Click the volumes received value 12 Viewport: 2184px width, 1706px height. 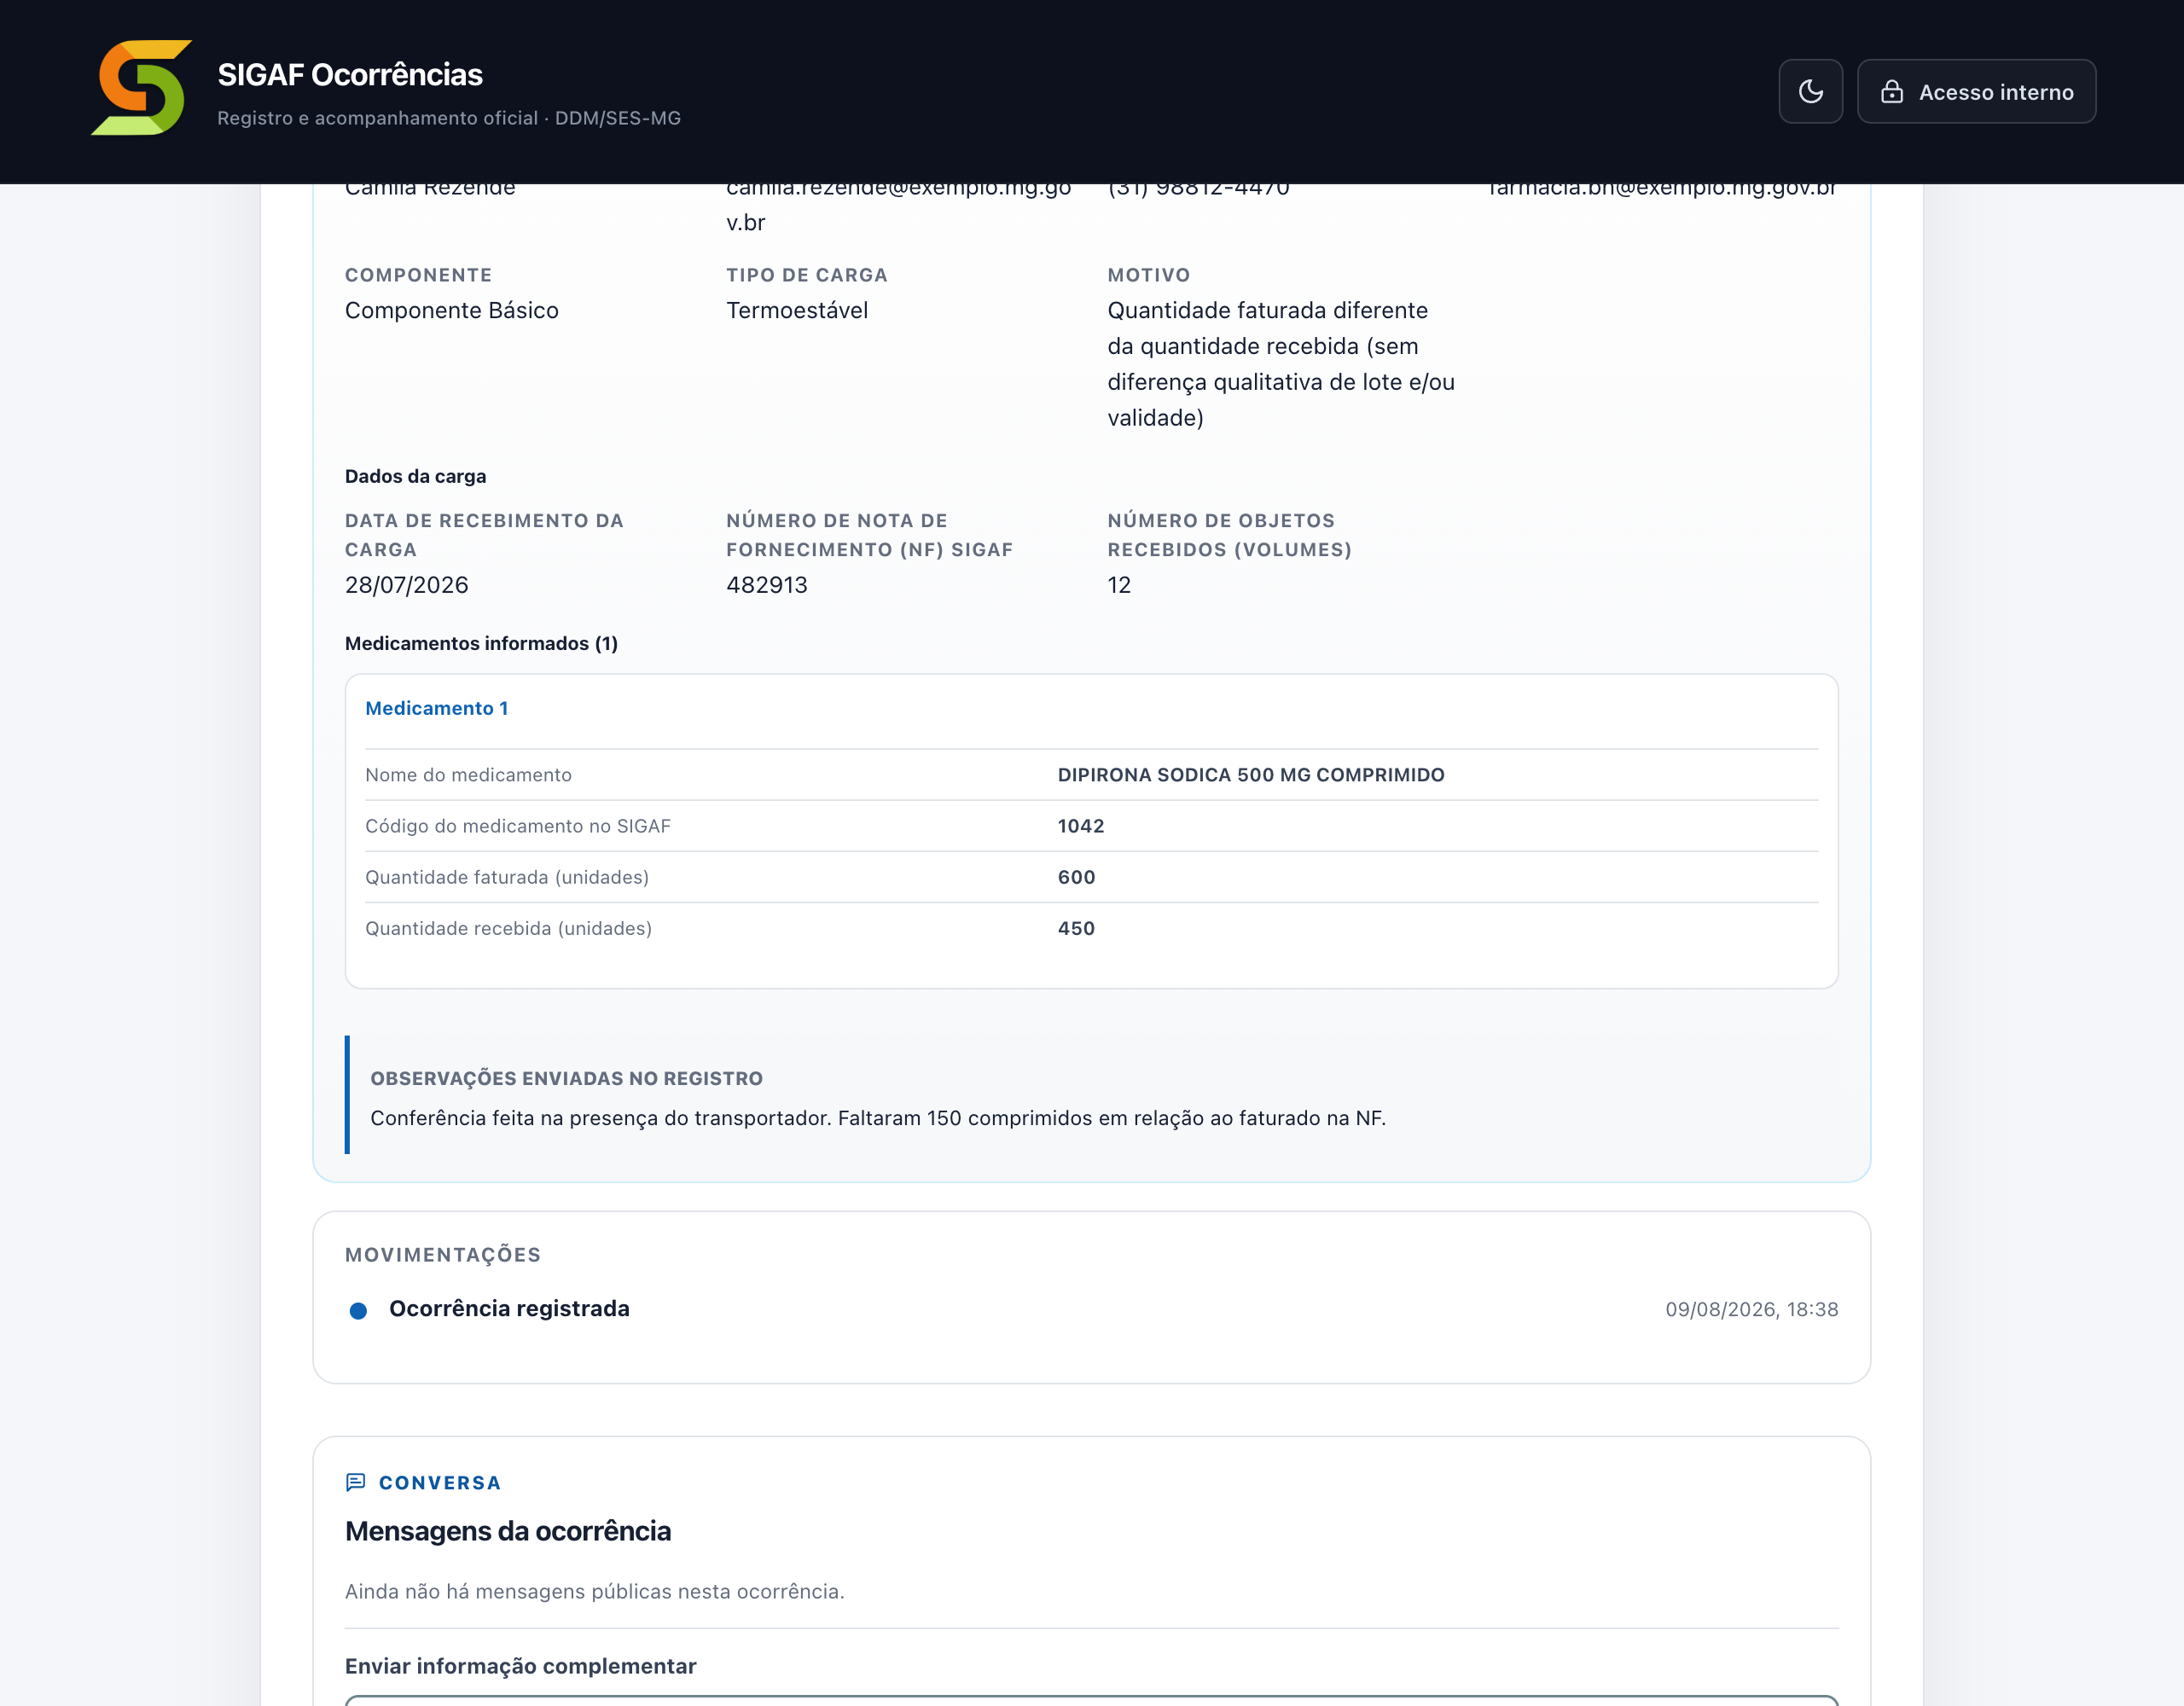pos(1119,585)
